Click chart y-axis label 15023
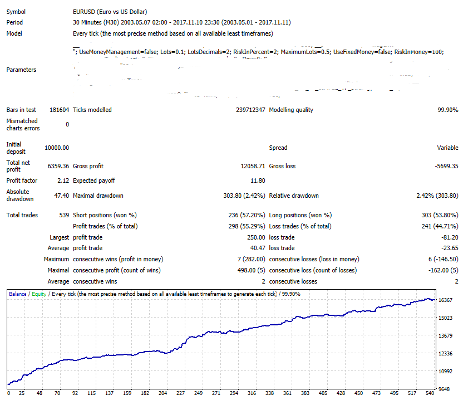The height and width of the screenshot is (400, 468). (x=445, y=318)
